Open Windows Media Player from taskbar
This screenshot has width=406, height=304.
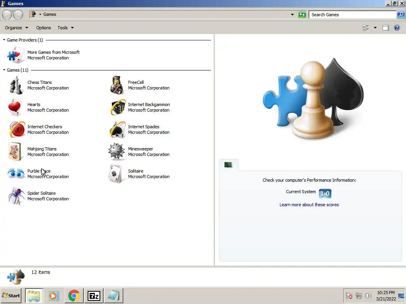click(54, 295)
